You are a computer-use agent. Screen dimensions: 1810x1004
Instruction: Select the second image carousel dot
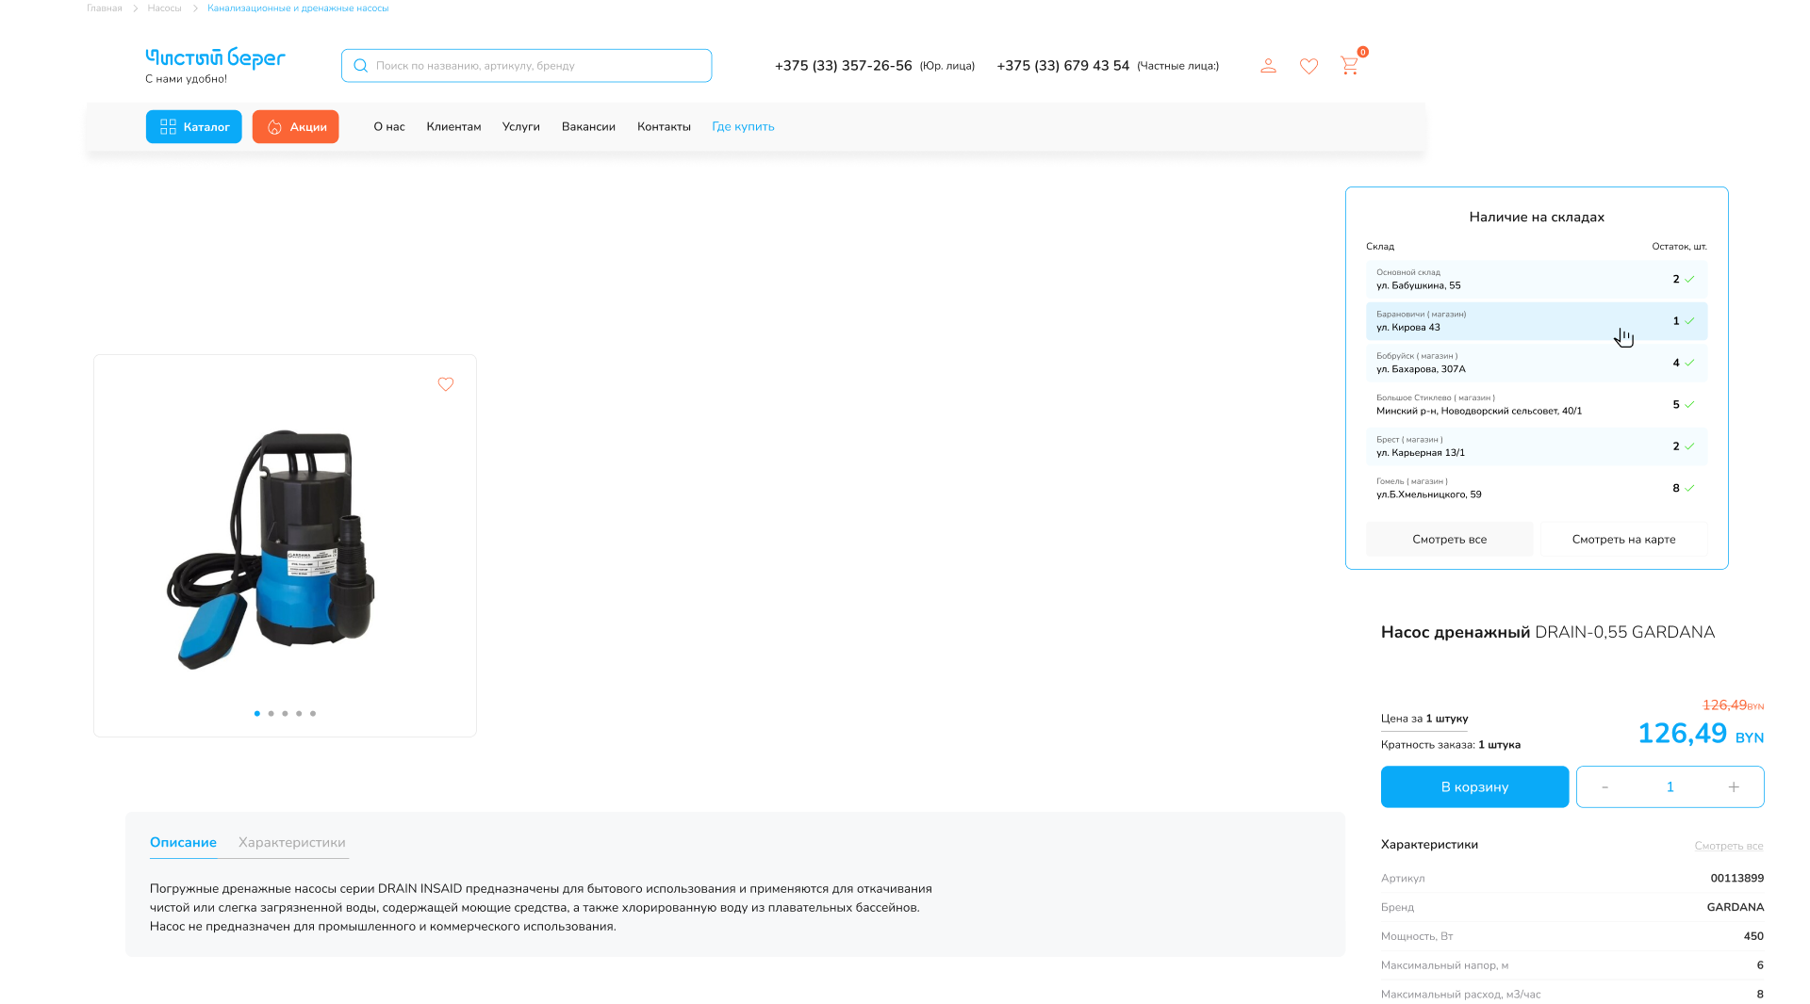[271, 714]
